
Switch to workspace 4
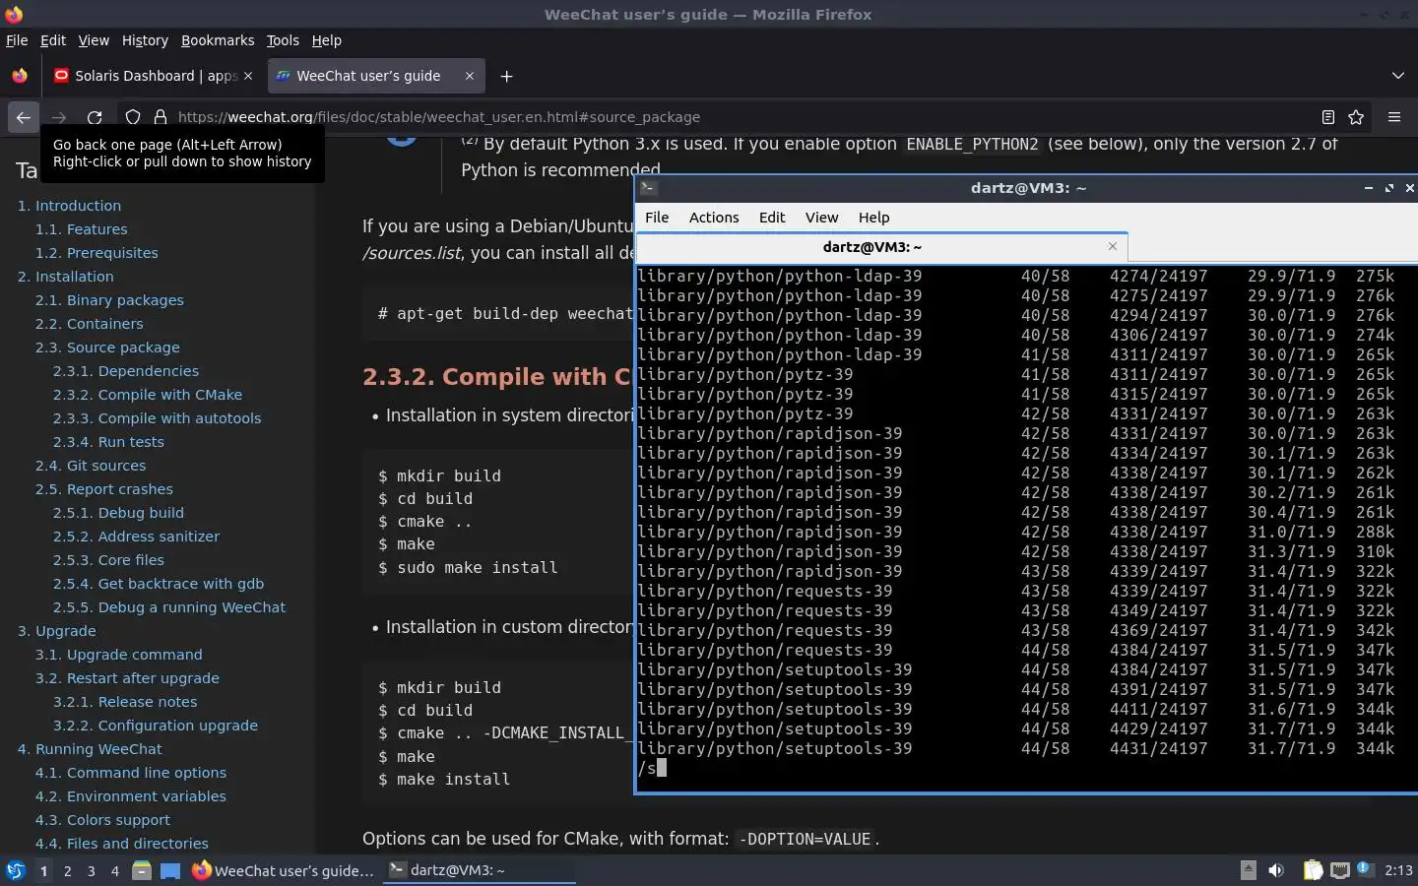(115, 870)
